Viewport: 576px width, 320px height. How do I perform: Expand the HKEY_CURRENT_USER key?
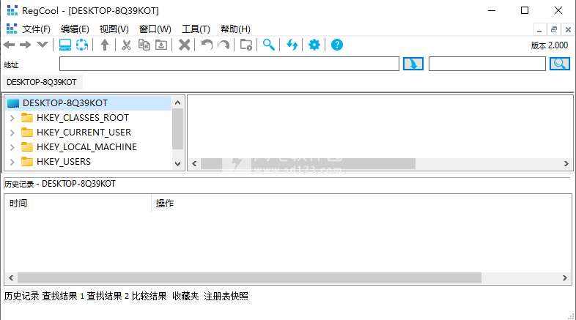[x=12, y=133]
